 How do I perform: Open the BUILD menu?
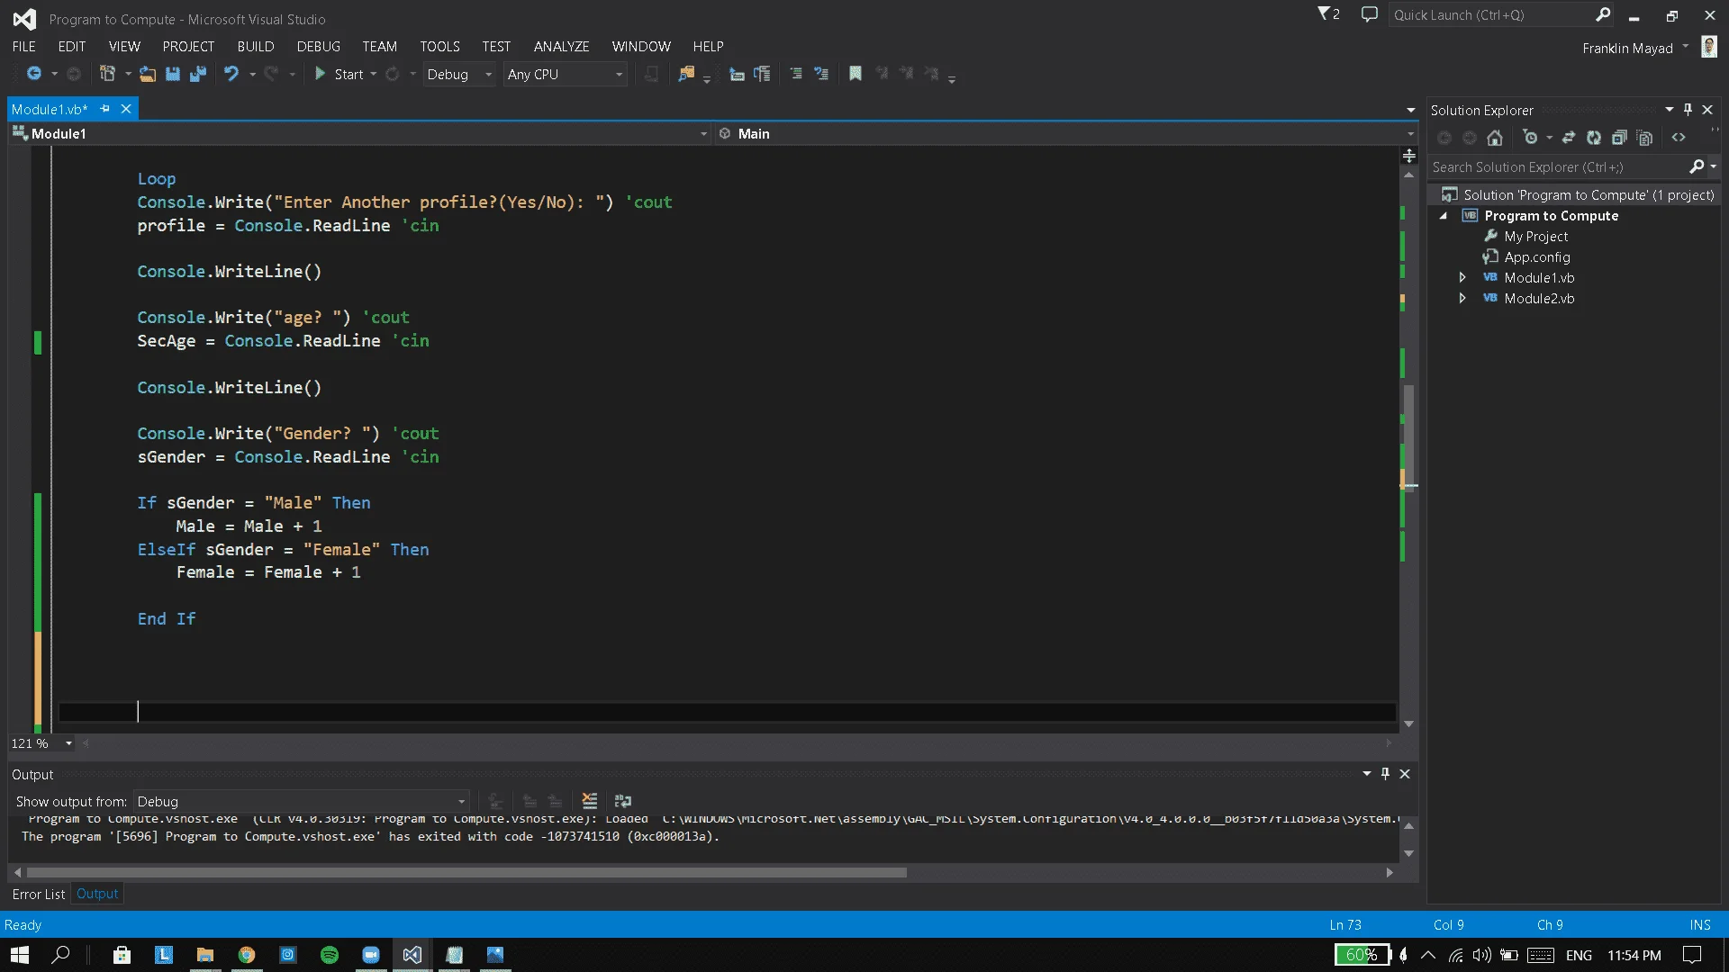pos(256,47)
